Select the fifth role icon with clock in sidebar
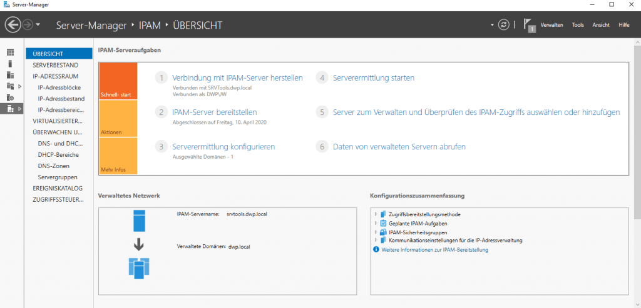This screenshot has height=308, width=641. 10,97
